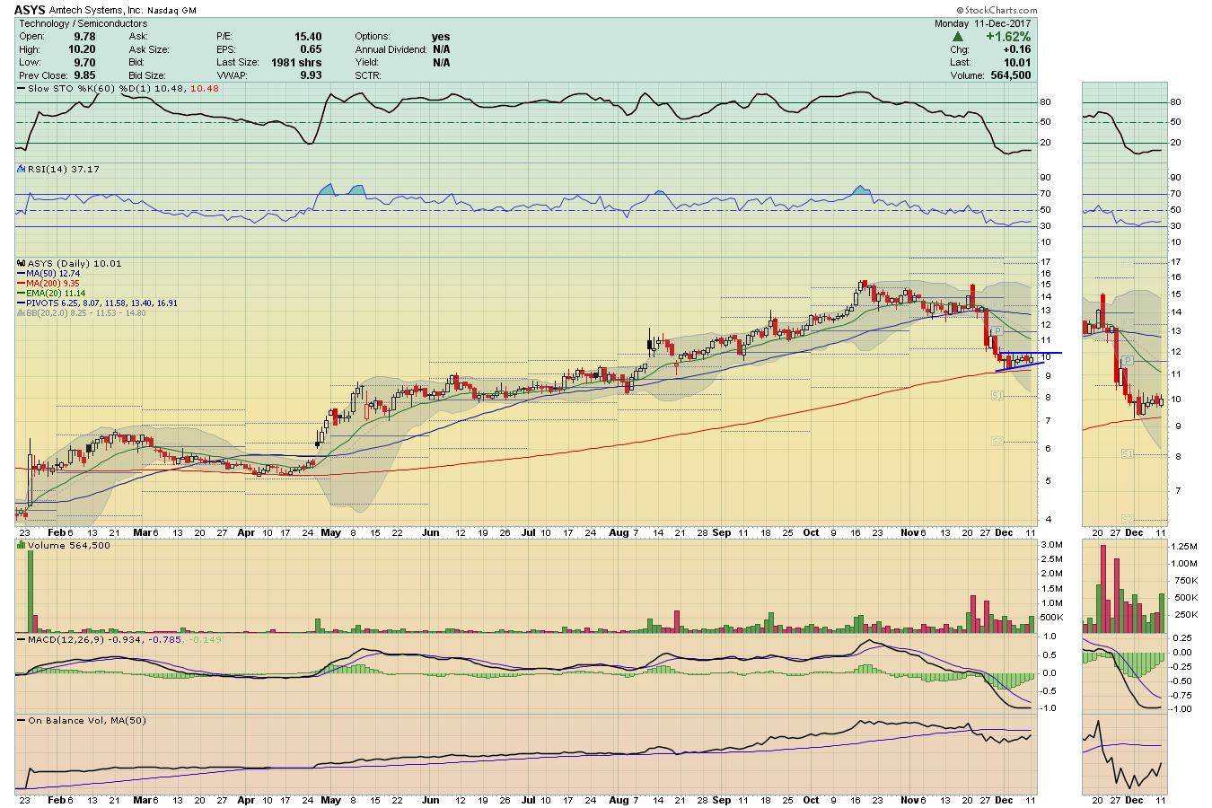Click the Technology / Semiconductors sector label

tap(83, 23)
